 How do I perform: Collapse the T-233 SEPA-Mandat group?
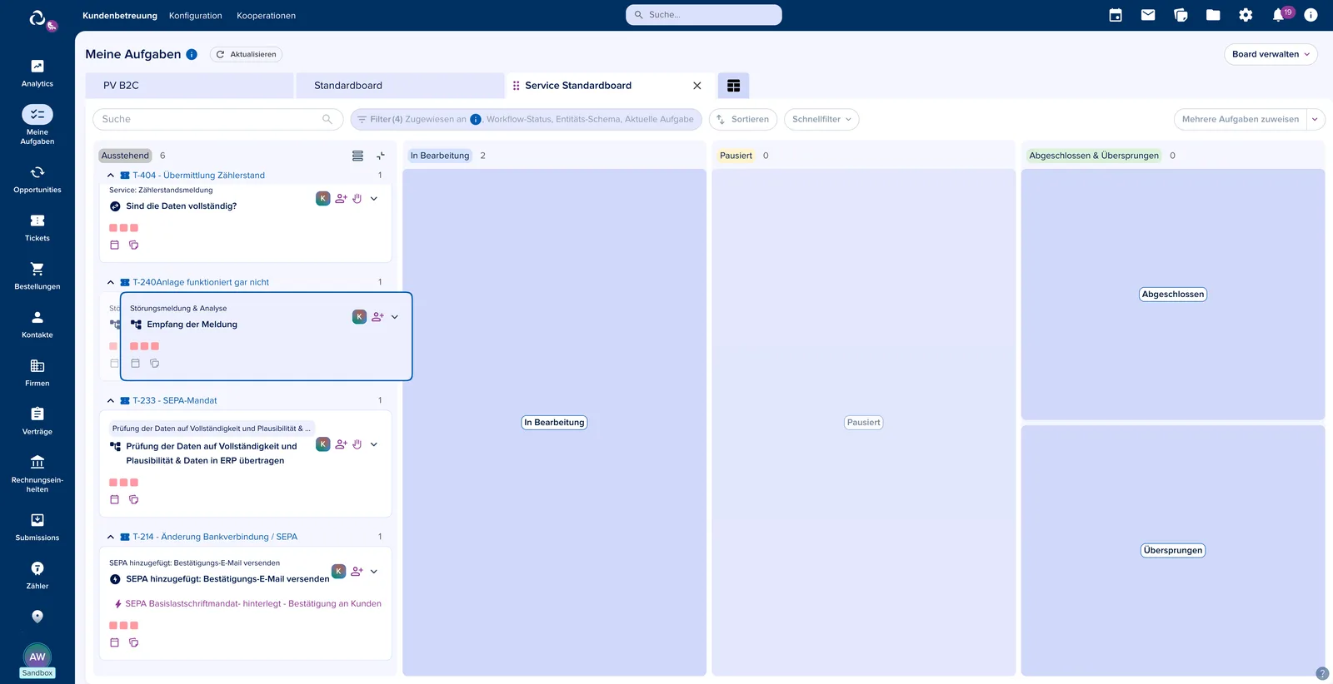coord(111,400)
